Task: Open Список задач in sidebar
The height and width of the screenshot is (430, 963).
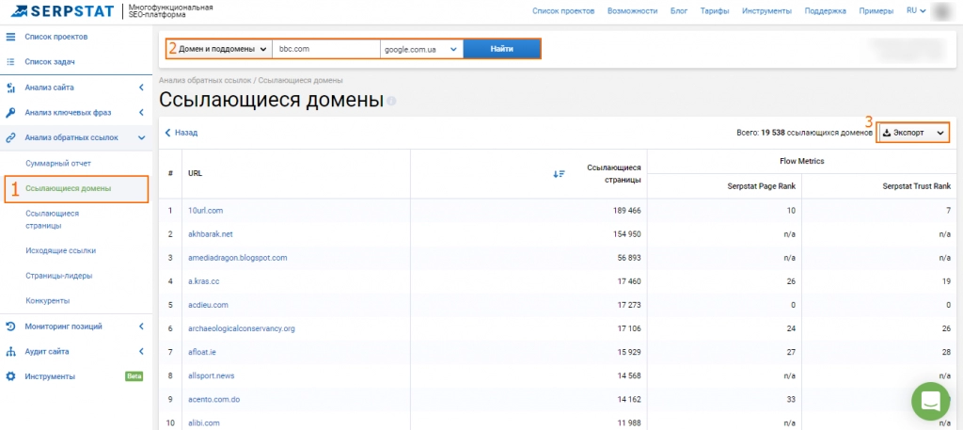Action: [50, 62]
